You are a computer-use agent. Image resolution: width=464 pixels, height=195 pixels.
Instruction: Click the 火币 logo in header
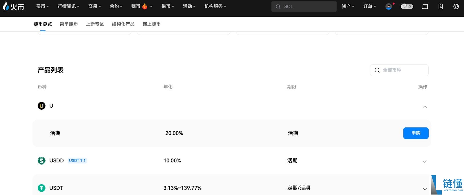(13, 6)
